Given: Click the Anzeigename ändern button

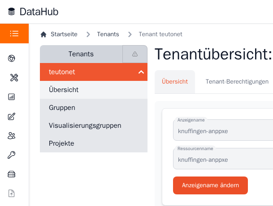Looking at the screenshot, I should [x=210, y=185].
